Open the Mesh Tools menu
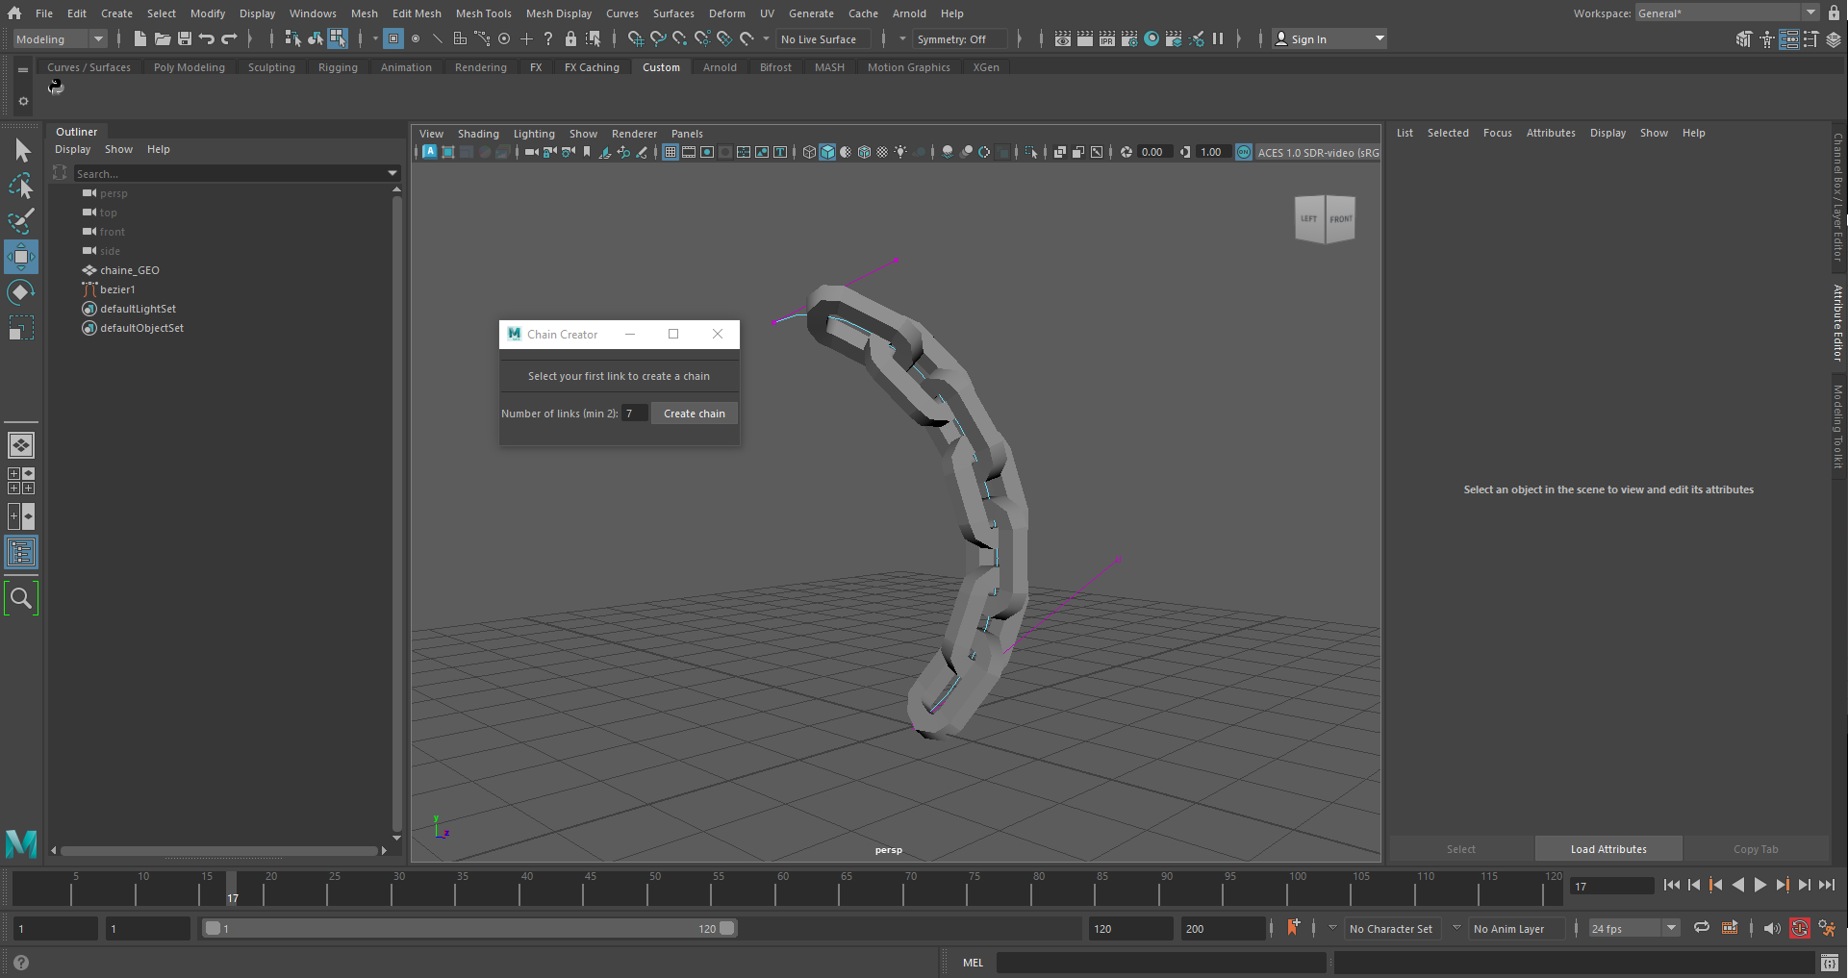1848x978 pixels. 483,13
